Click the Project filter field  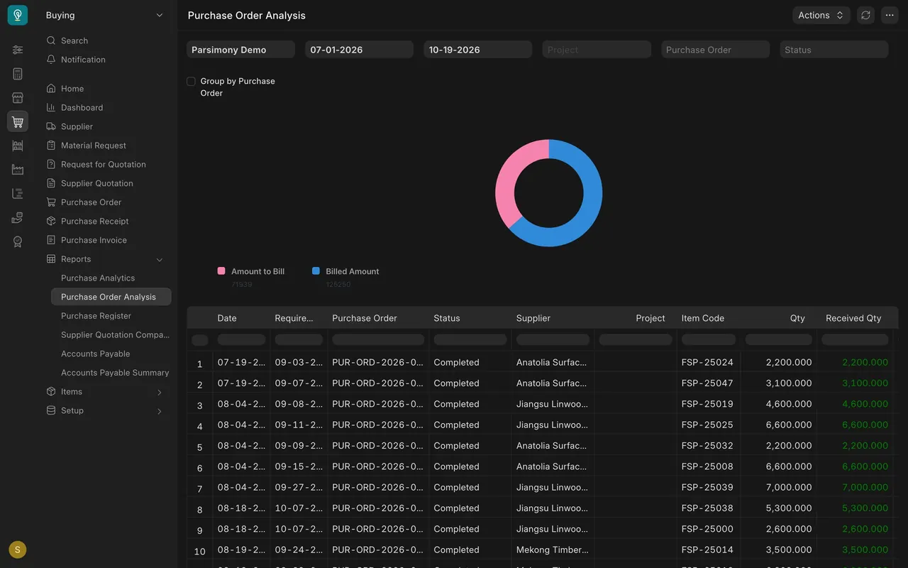[x=597, y=50]
